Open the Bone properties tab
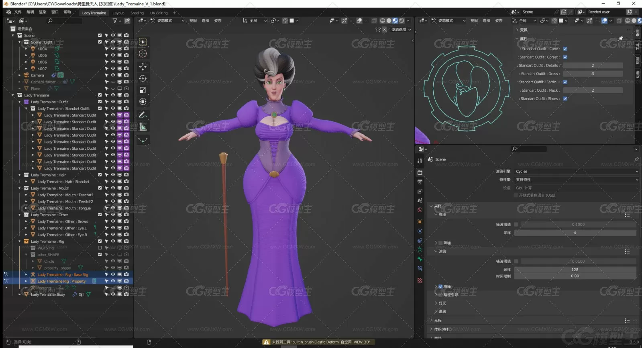The image size is (642, 348). (x=420, y=259)
